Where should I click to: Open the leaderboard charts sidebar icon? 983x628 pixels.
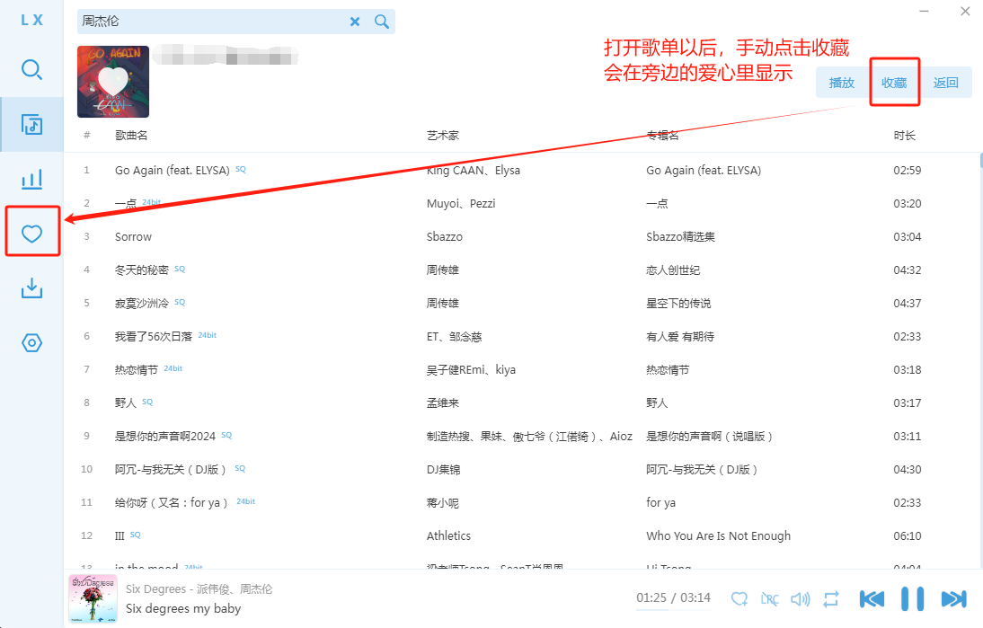coord(31,180)
